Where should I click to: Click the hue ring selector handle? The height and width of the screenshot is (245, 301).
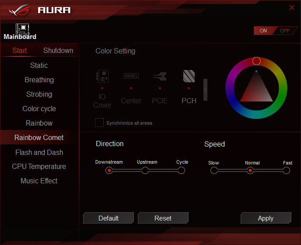pos(256,61)
